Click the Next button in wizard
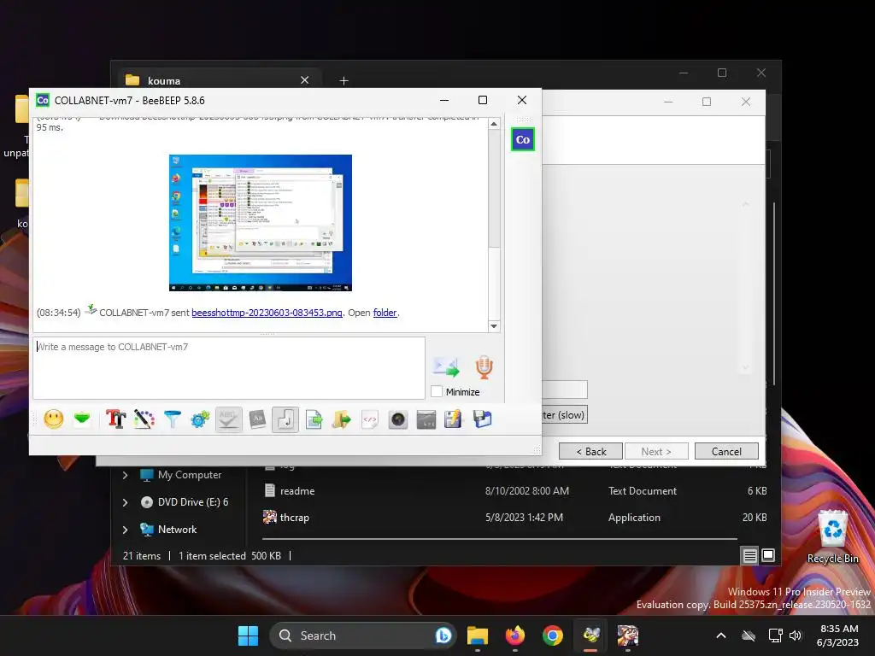Image resolution: width=875 pixels, height=656 pixels. tap(656, 451)
